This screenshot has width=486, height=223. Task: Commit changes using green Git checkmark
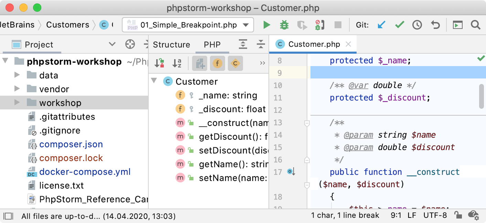(399, 25)
